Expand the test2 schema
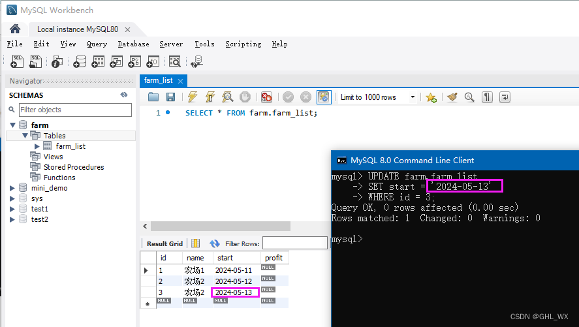 pos(12,219)
